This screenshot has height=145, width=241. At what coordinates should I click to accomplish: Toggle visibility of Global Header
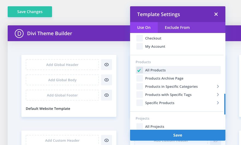107,65
